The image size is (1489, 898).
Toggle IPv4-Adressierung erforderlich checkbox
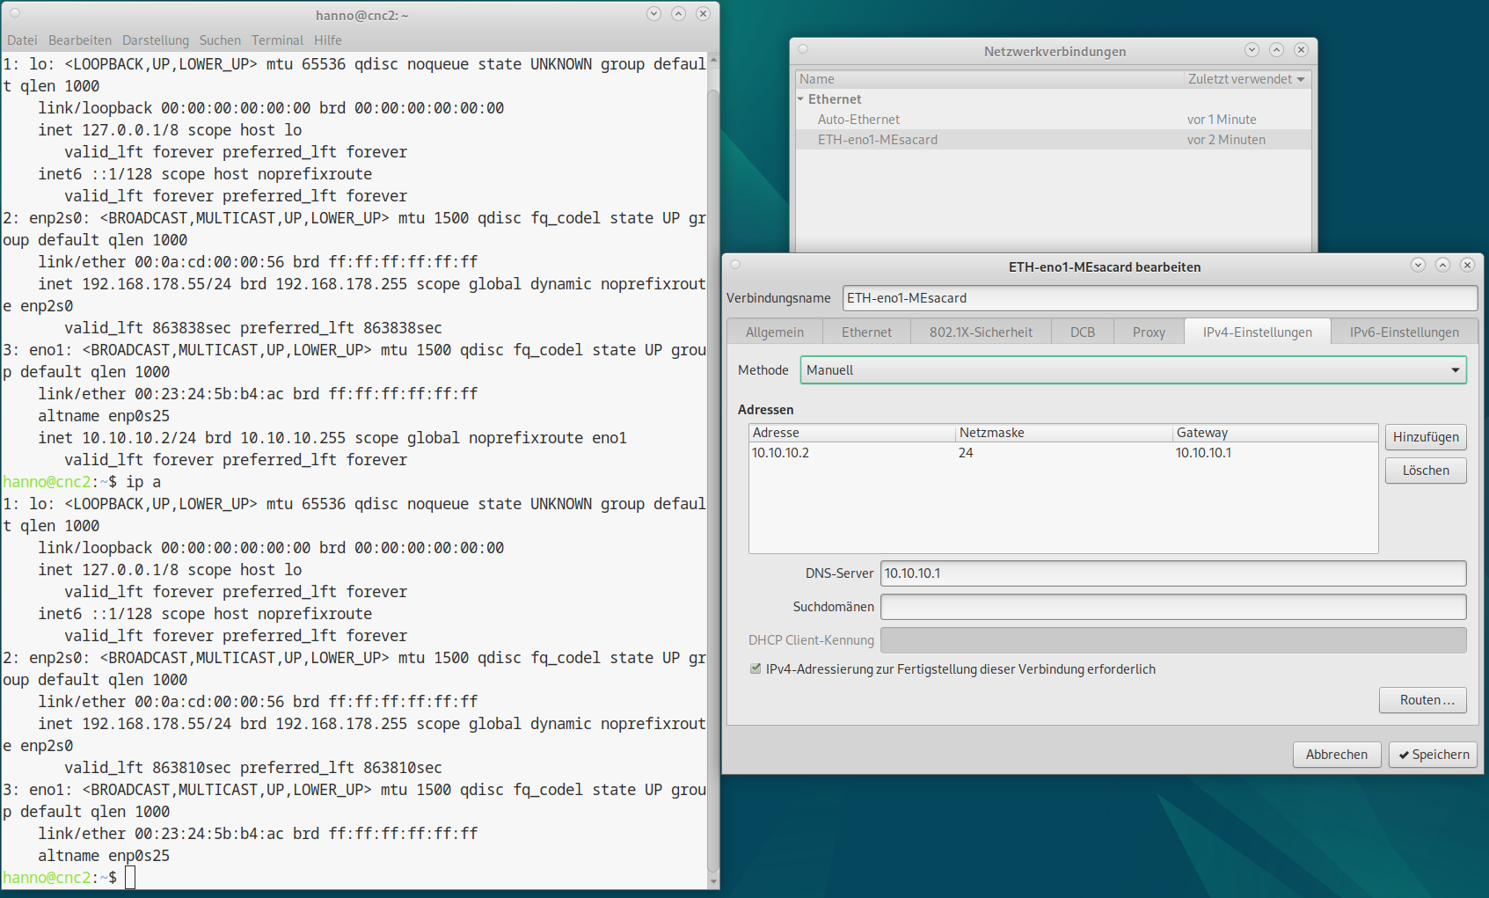tap(755, 669)
